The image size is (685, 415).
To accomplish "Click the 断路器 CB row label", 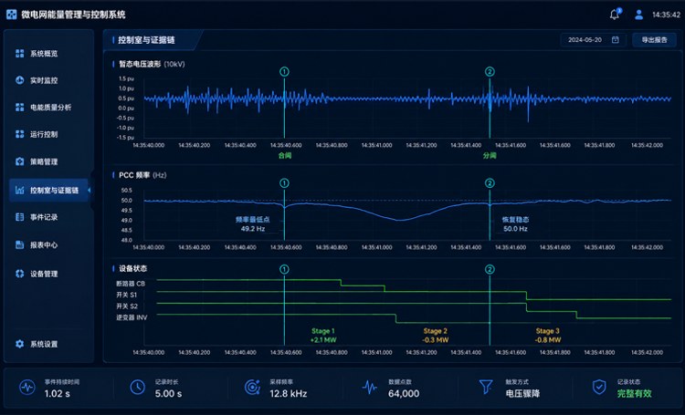I will tap(131, 284).
